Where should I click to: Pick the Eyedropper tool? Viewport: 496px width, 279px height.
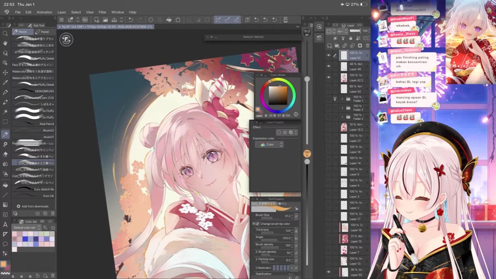pos(5,82)
